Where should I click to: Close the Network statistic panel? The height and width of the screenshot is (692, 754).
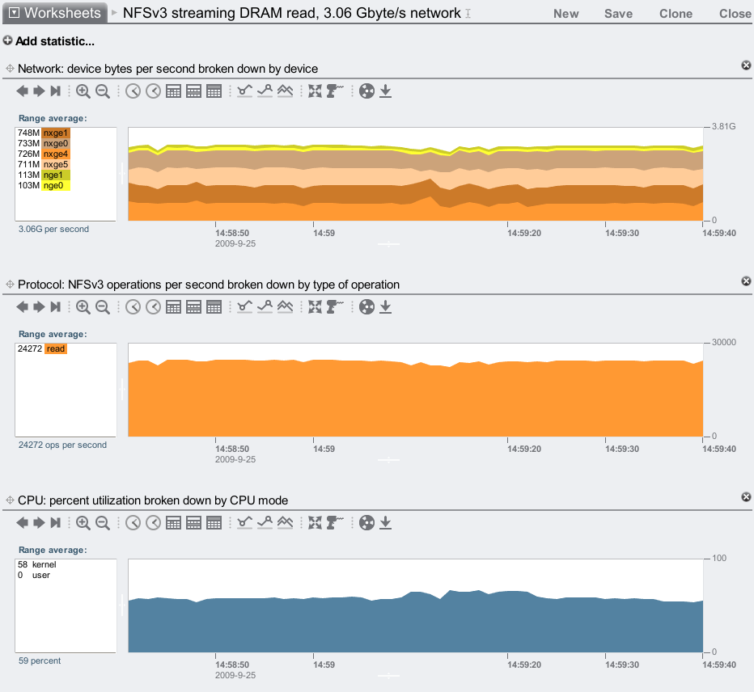[x=746, y=65]
